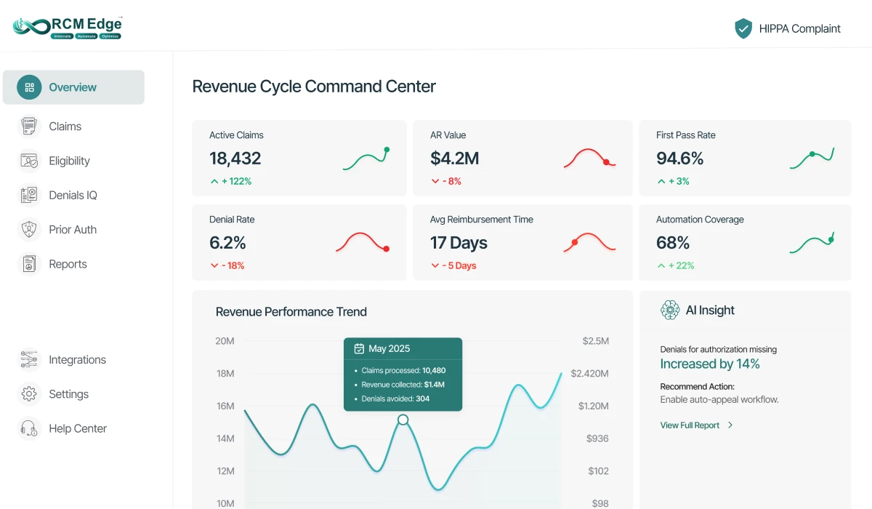Image resolution: width=872 pixels, height=509 pixels.
Task: Click the down arrow beside - 8%
Action: pyautogui.click(x=435, y=181)
